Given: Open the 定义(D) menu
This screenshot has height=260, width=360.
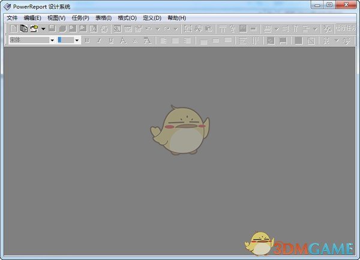Looking at the screenshot, I should (x=152, y=18).
